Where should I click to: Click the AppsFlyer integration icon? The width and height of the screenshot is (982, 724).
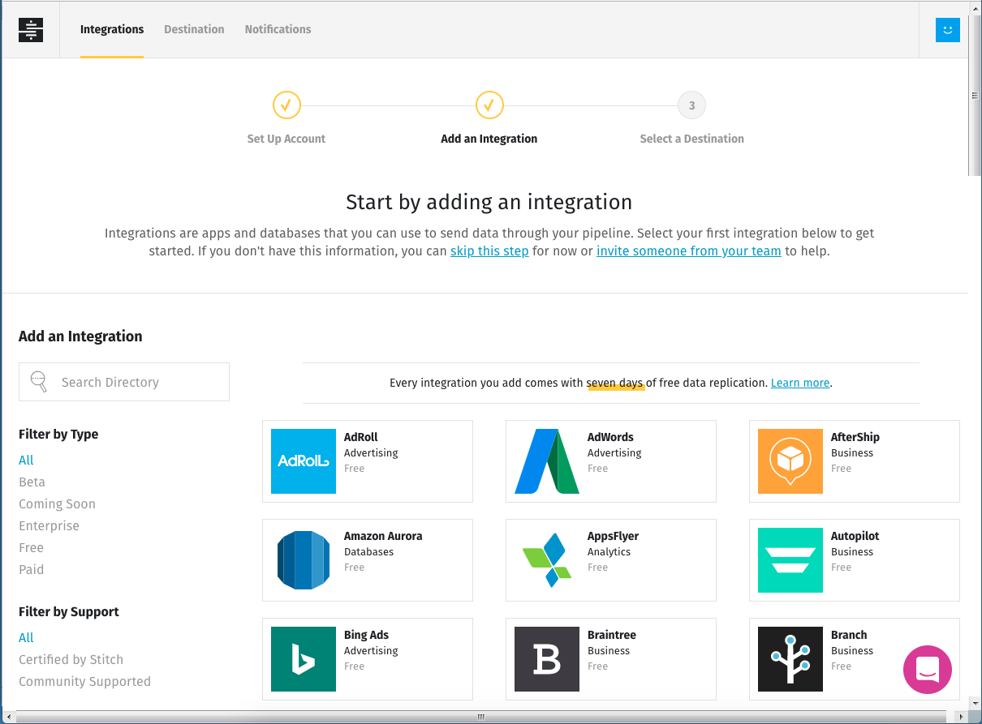point(546,559)
